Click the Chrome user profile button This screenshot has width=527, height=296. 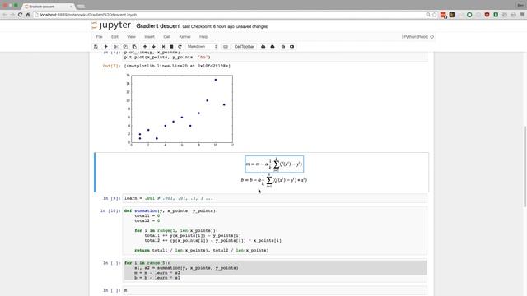tap(520, 5)
